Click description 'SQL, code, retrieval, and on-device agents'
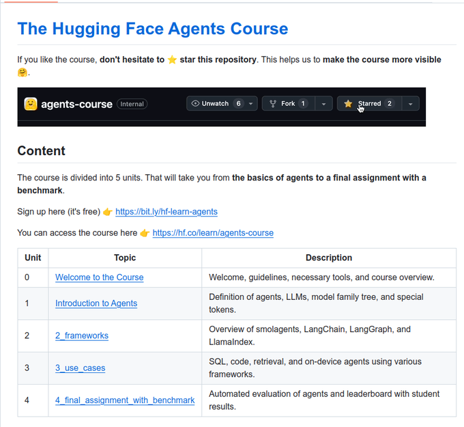Viewport: 464px width, 427px height. click(x=315, y=368)
